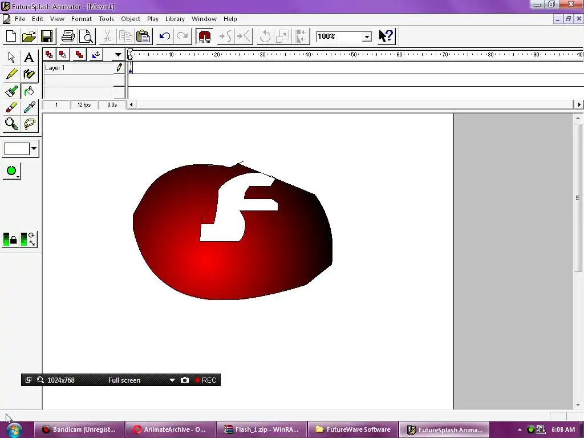
Task: Take screenshot with Bandicam camera button
Action: pyautogui.click(x=185, y=380)
